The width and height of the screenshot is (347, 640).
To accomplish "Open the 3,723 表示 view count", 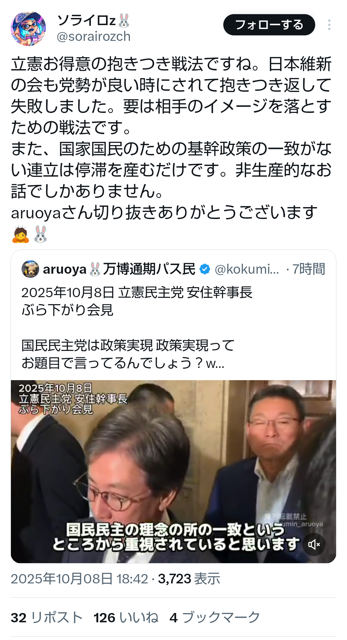I will click(189, 579).
